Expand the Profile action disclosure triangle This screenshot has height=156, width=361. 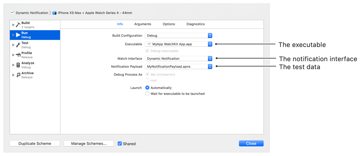click(13, 55)
